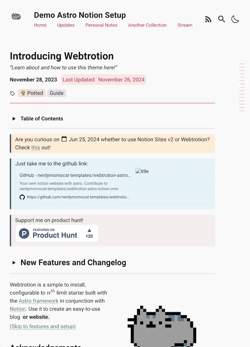The width and height of the screenshot is (250, 347).
Task: Click the RSS feed icon
Action: tap(208, 19)
